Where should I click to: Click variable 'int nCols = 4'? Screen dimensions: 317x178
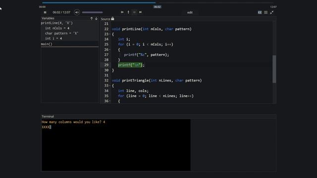57,28
